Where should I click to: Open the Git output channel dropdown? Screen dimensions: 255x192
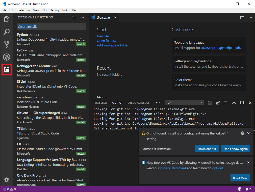click(x=184, y=103)
